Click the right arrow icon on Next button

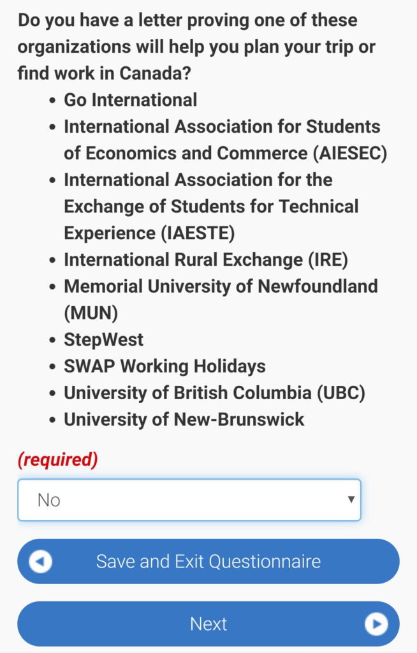[x=376, y=624]
